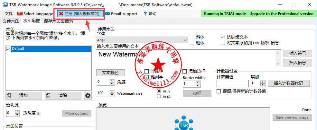Open the 文件 menu

pos(9,14)
